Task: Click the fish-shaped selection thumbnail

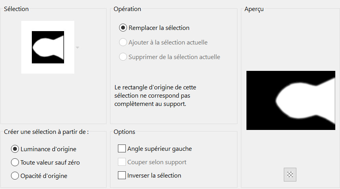Action: tap(48, 47)
